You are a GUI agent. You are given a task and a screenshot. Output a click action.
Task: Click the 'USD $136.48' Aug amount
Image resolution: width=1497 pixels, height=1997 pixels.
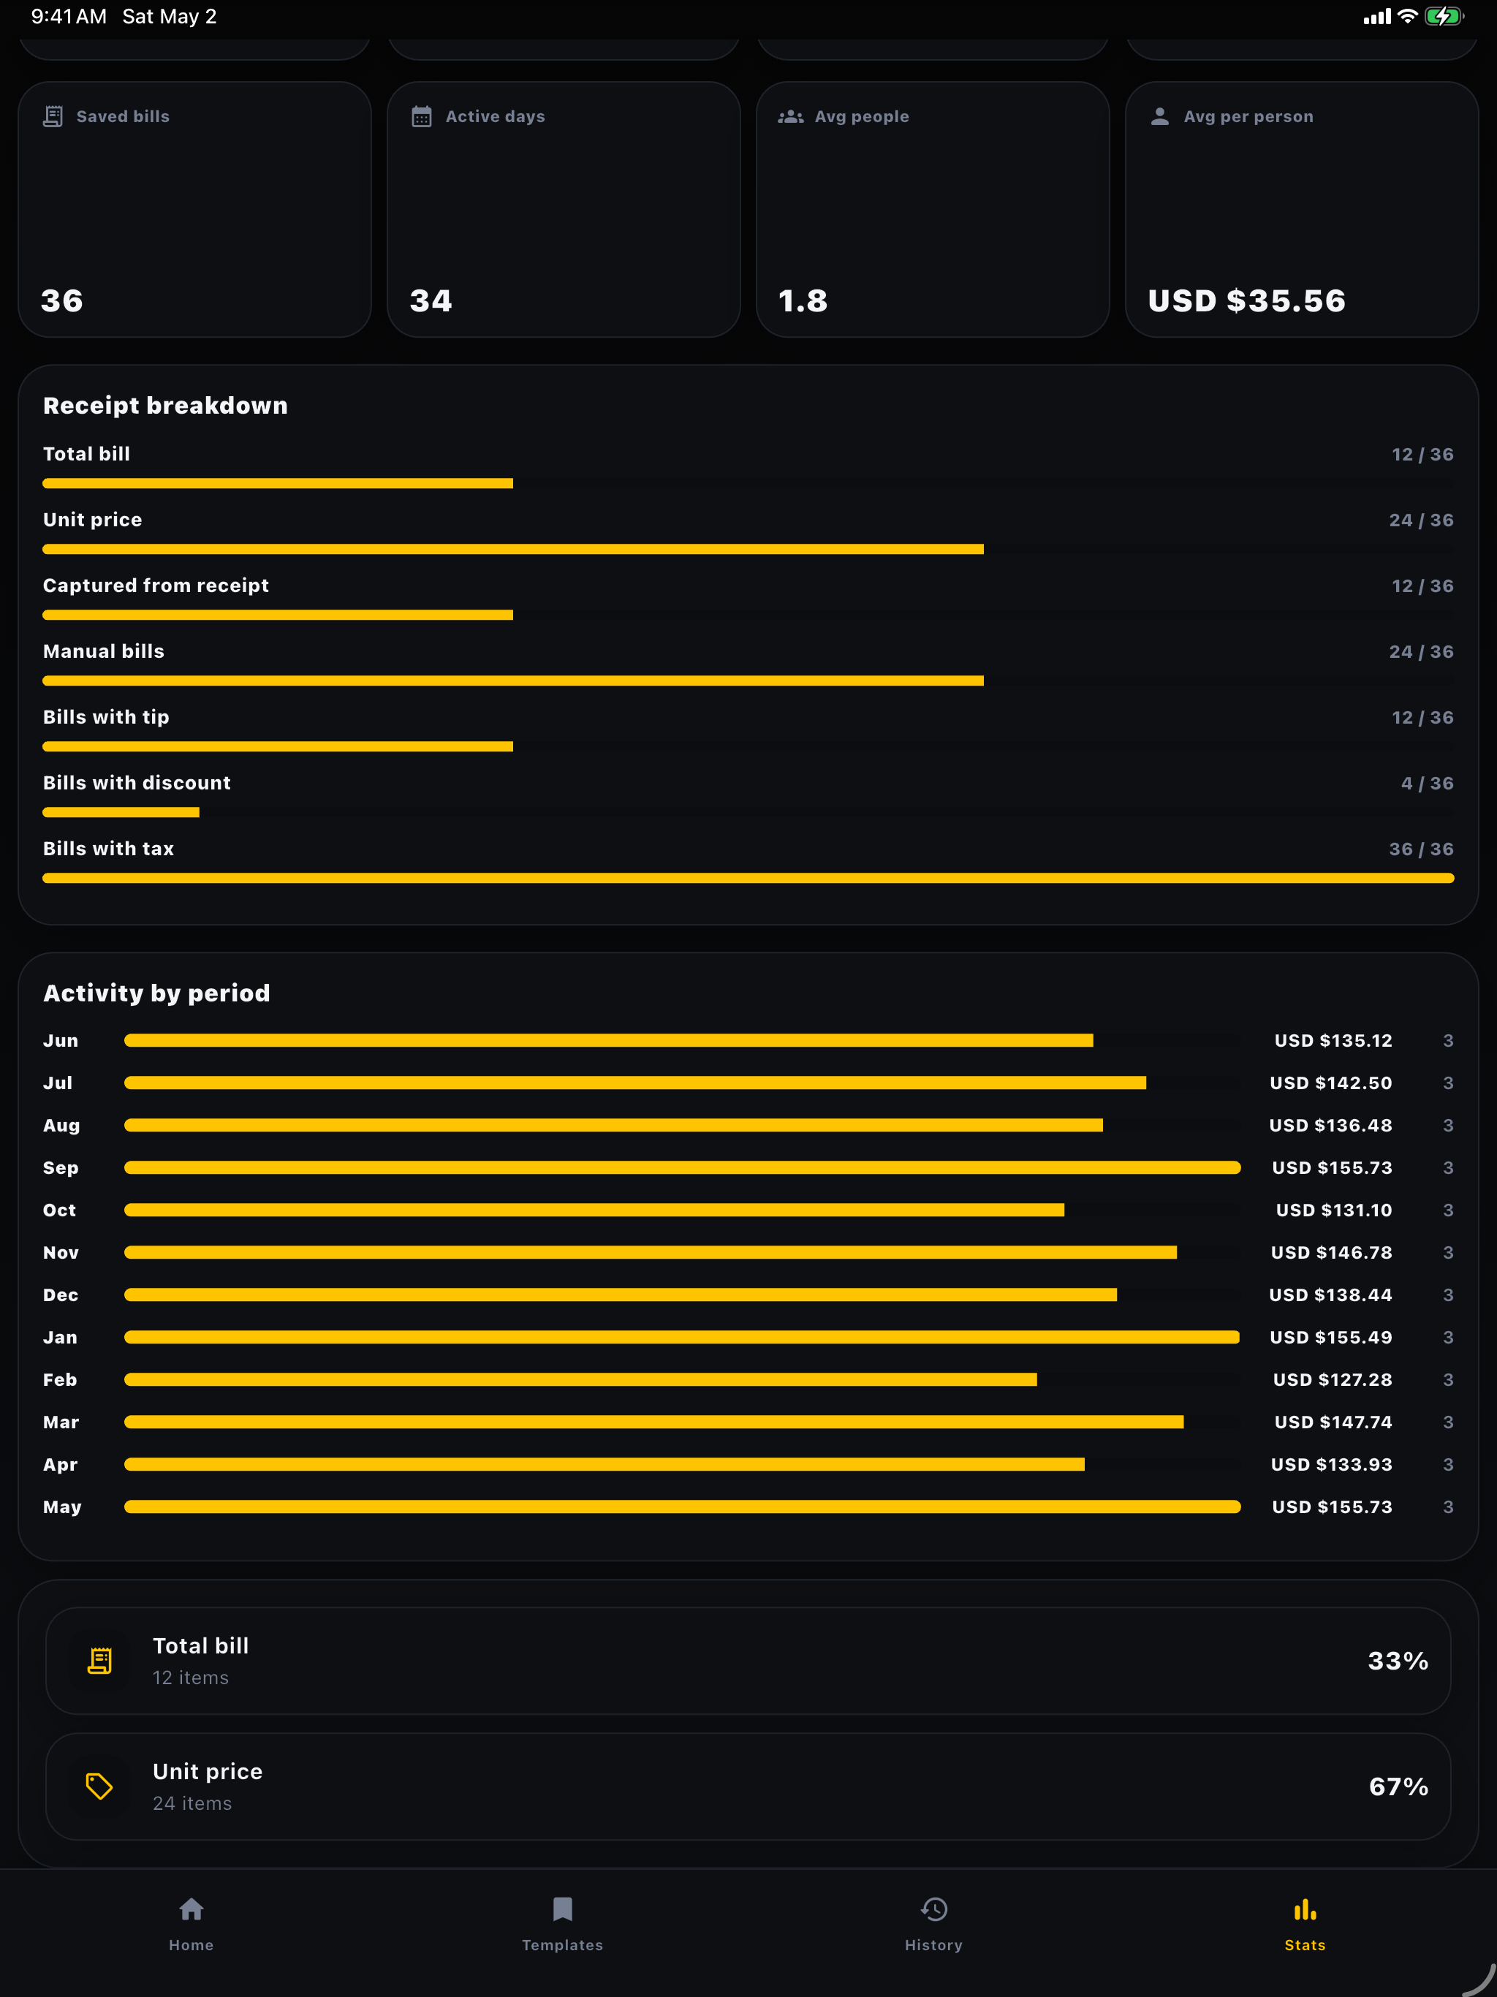pos(1331,1126)
